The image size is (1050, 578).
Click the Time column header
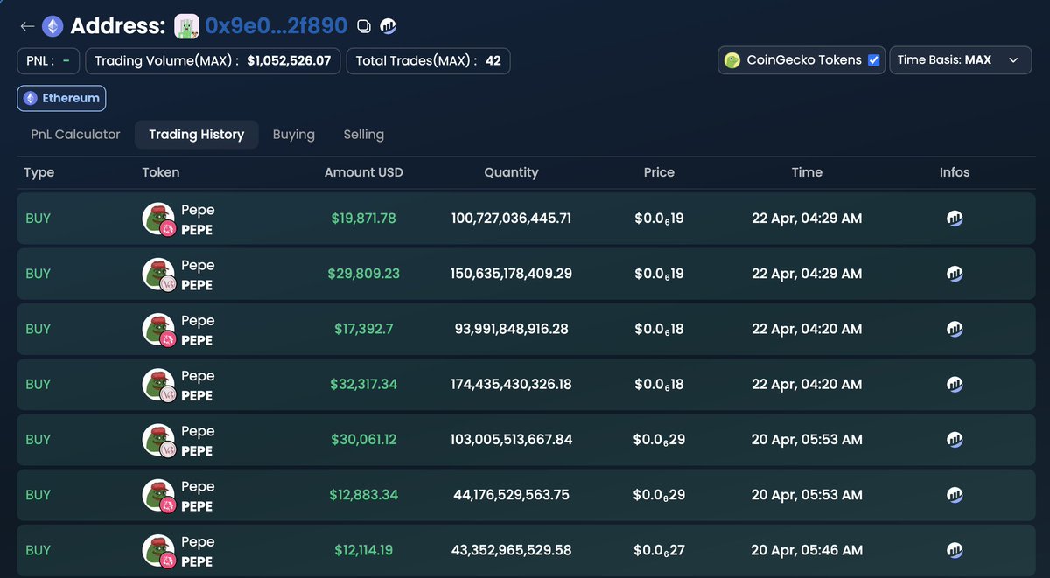point(806,172)
